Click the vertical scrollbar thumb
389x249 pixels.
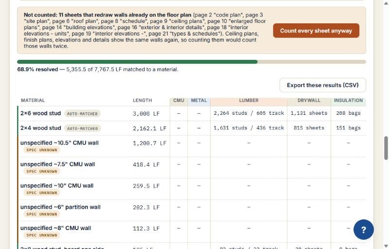[386, 148]
